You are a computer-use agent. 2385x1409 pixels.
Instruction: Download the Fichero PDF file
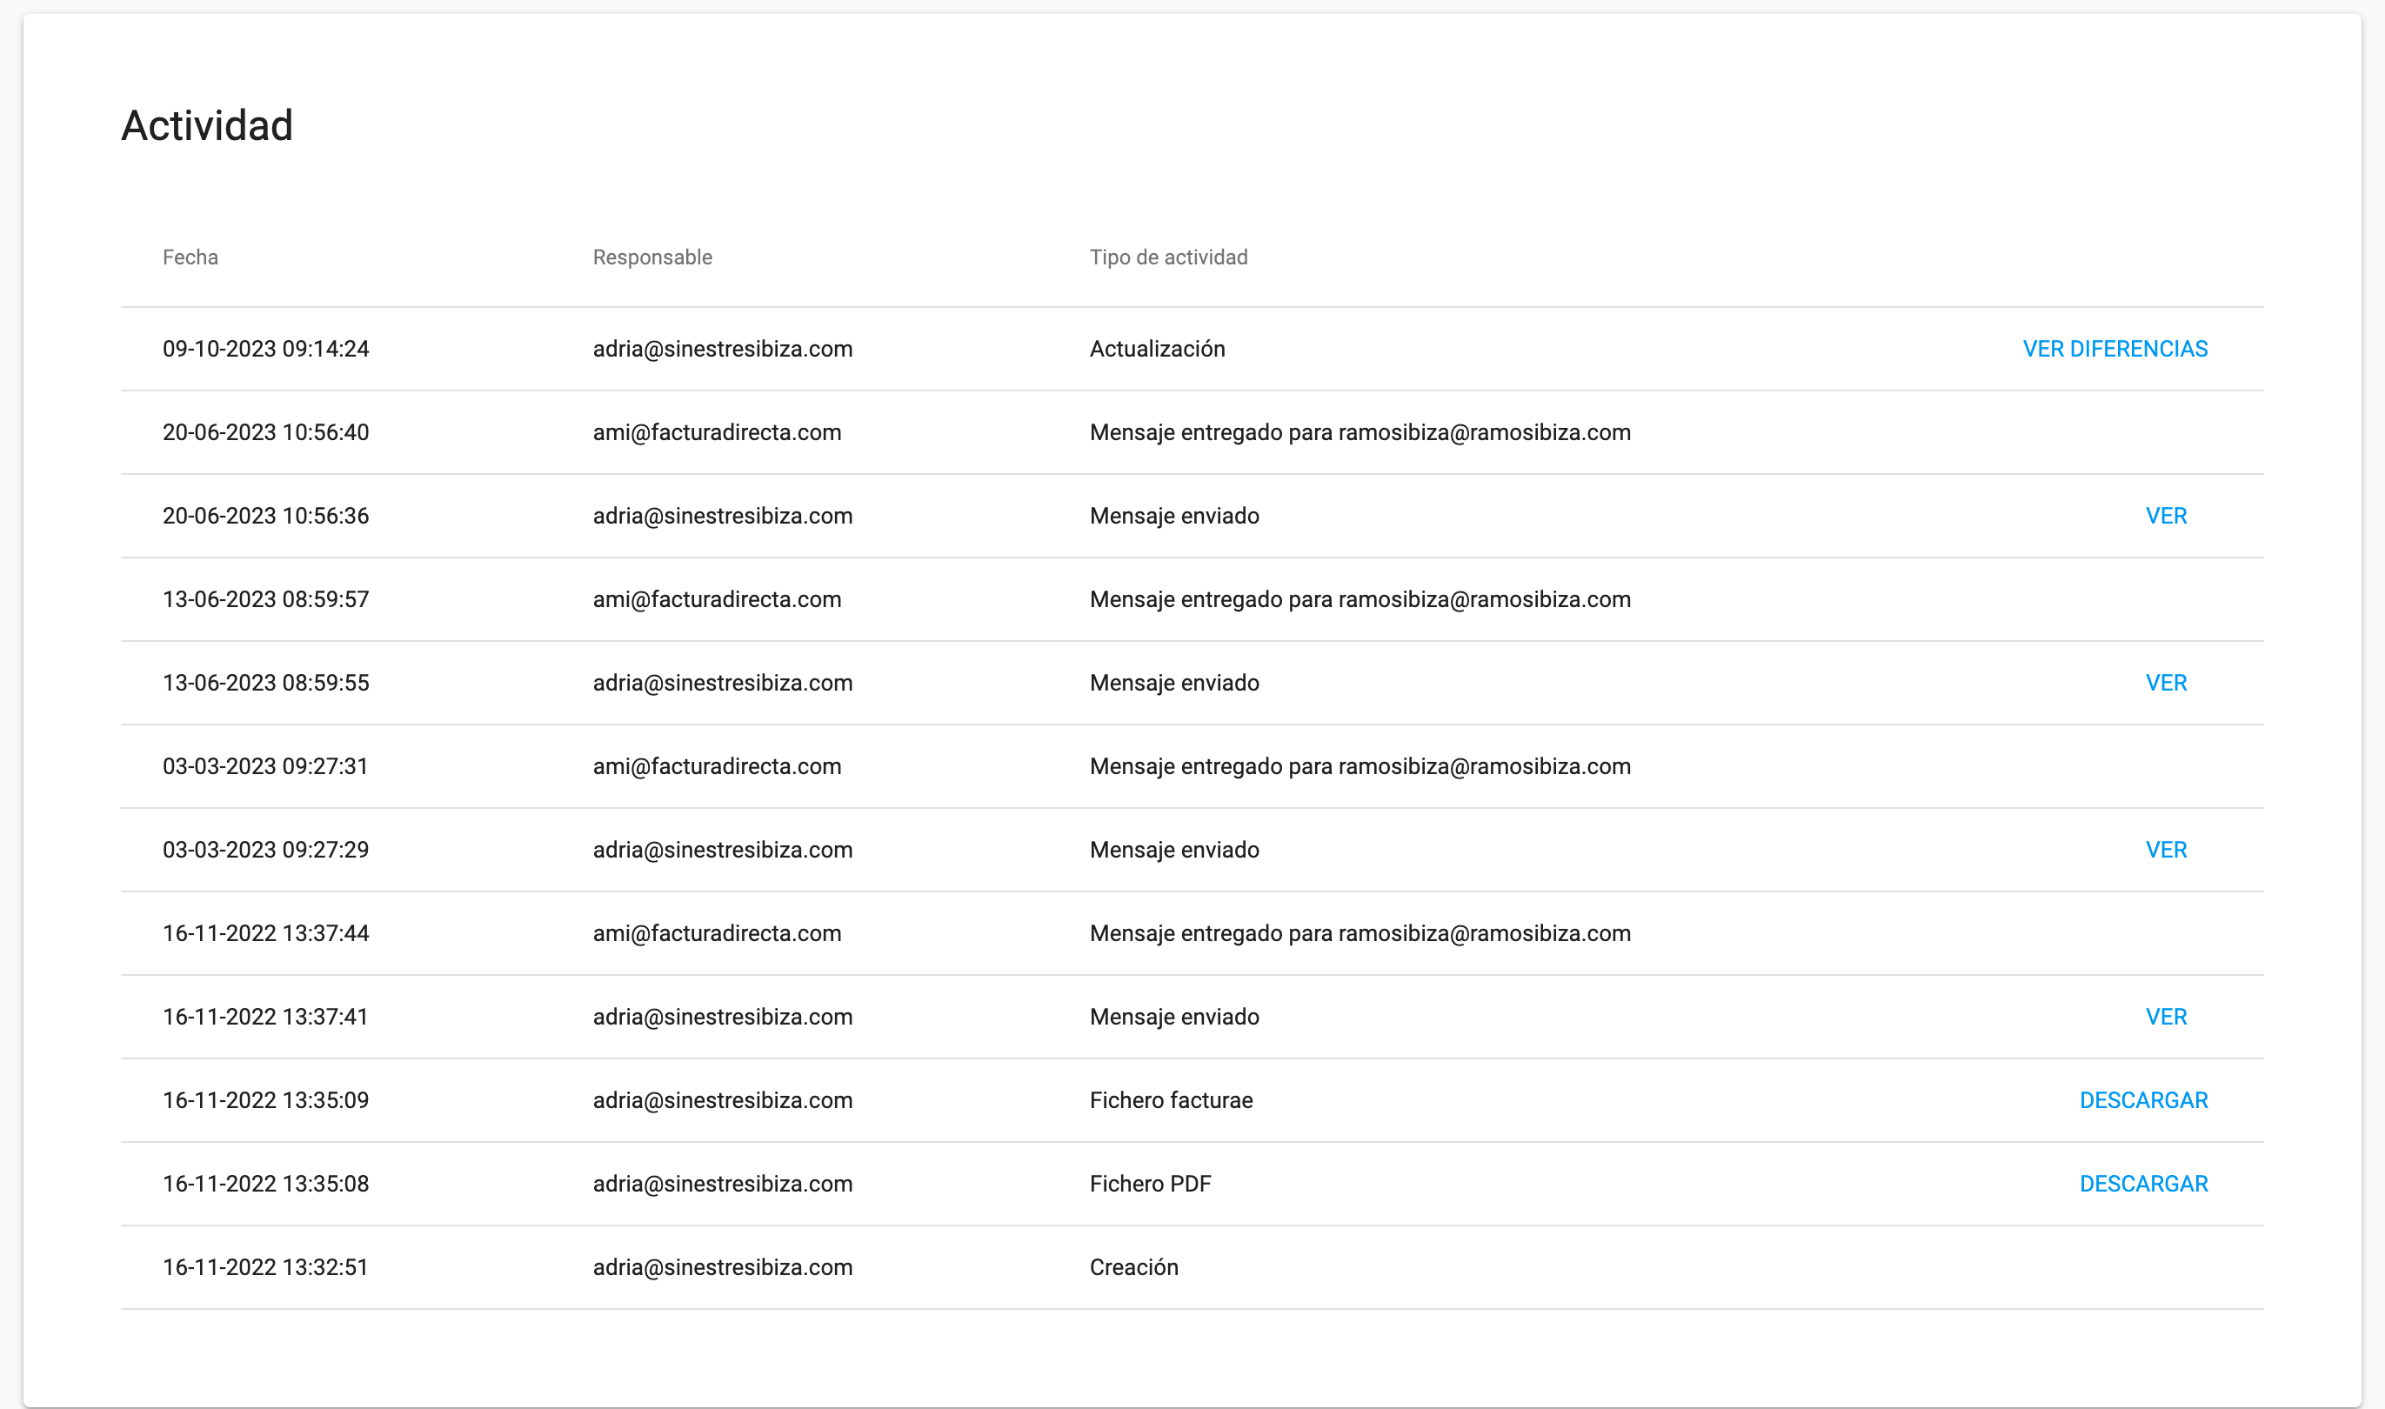2143,1185
